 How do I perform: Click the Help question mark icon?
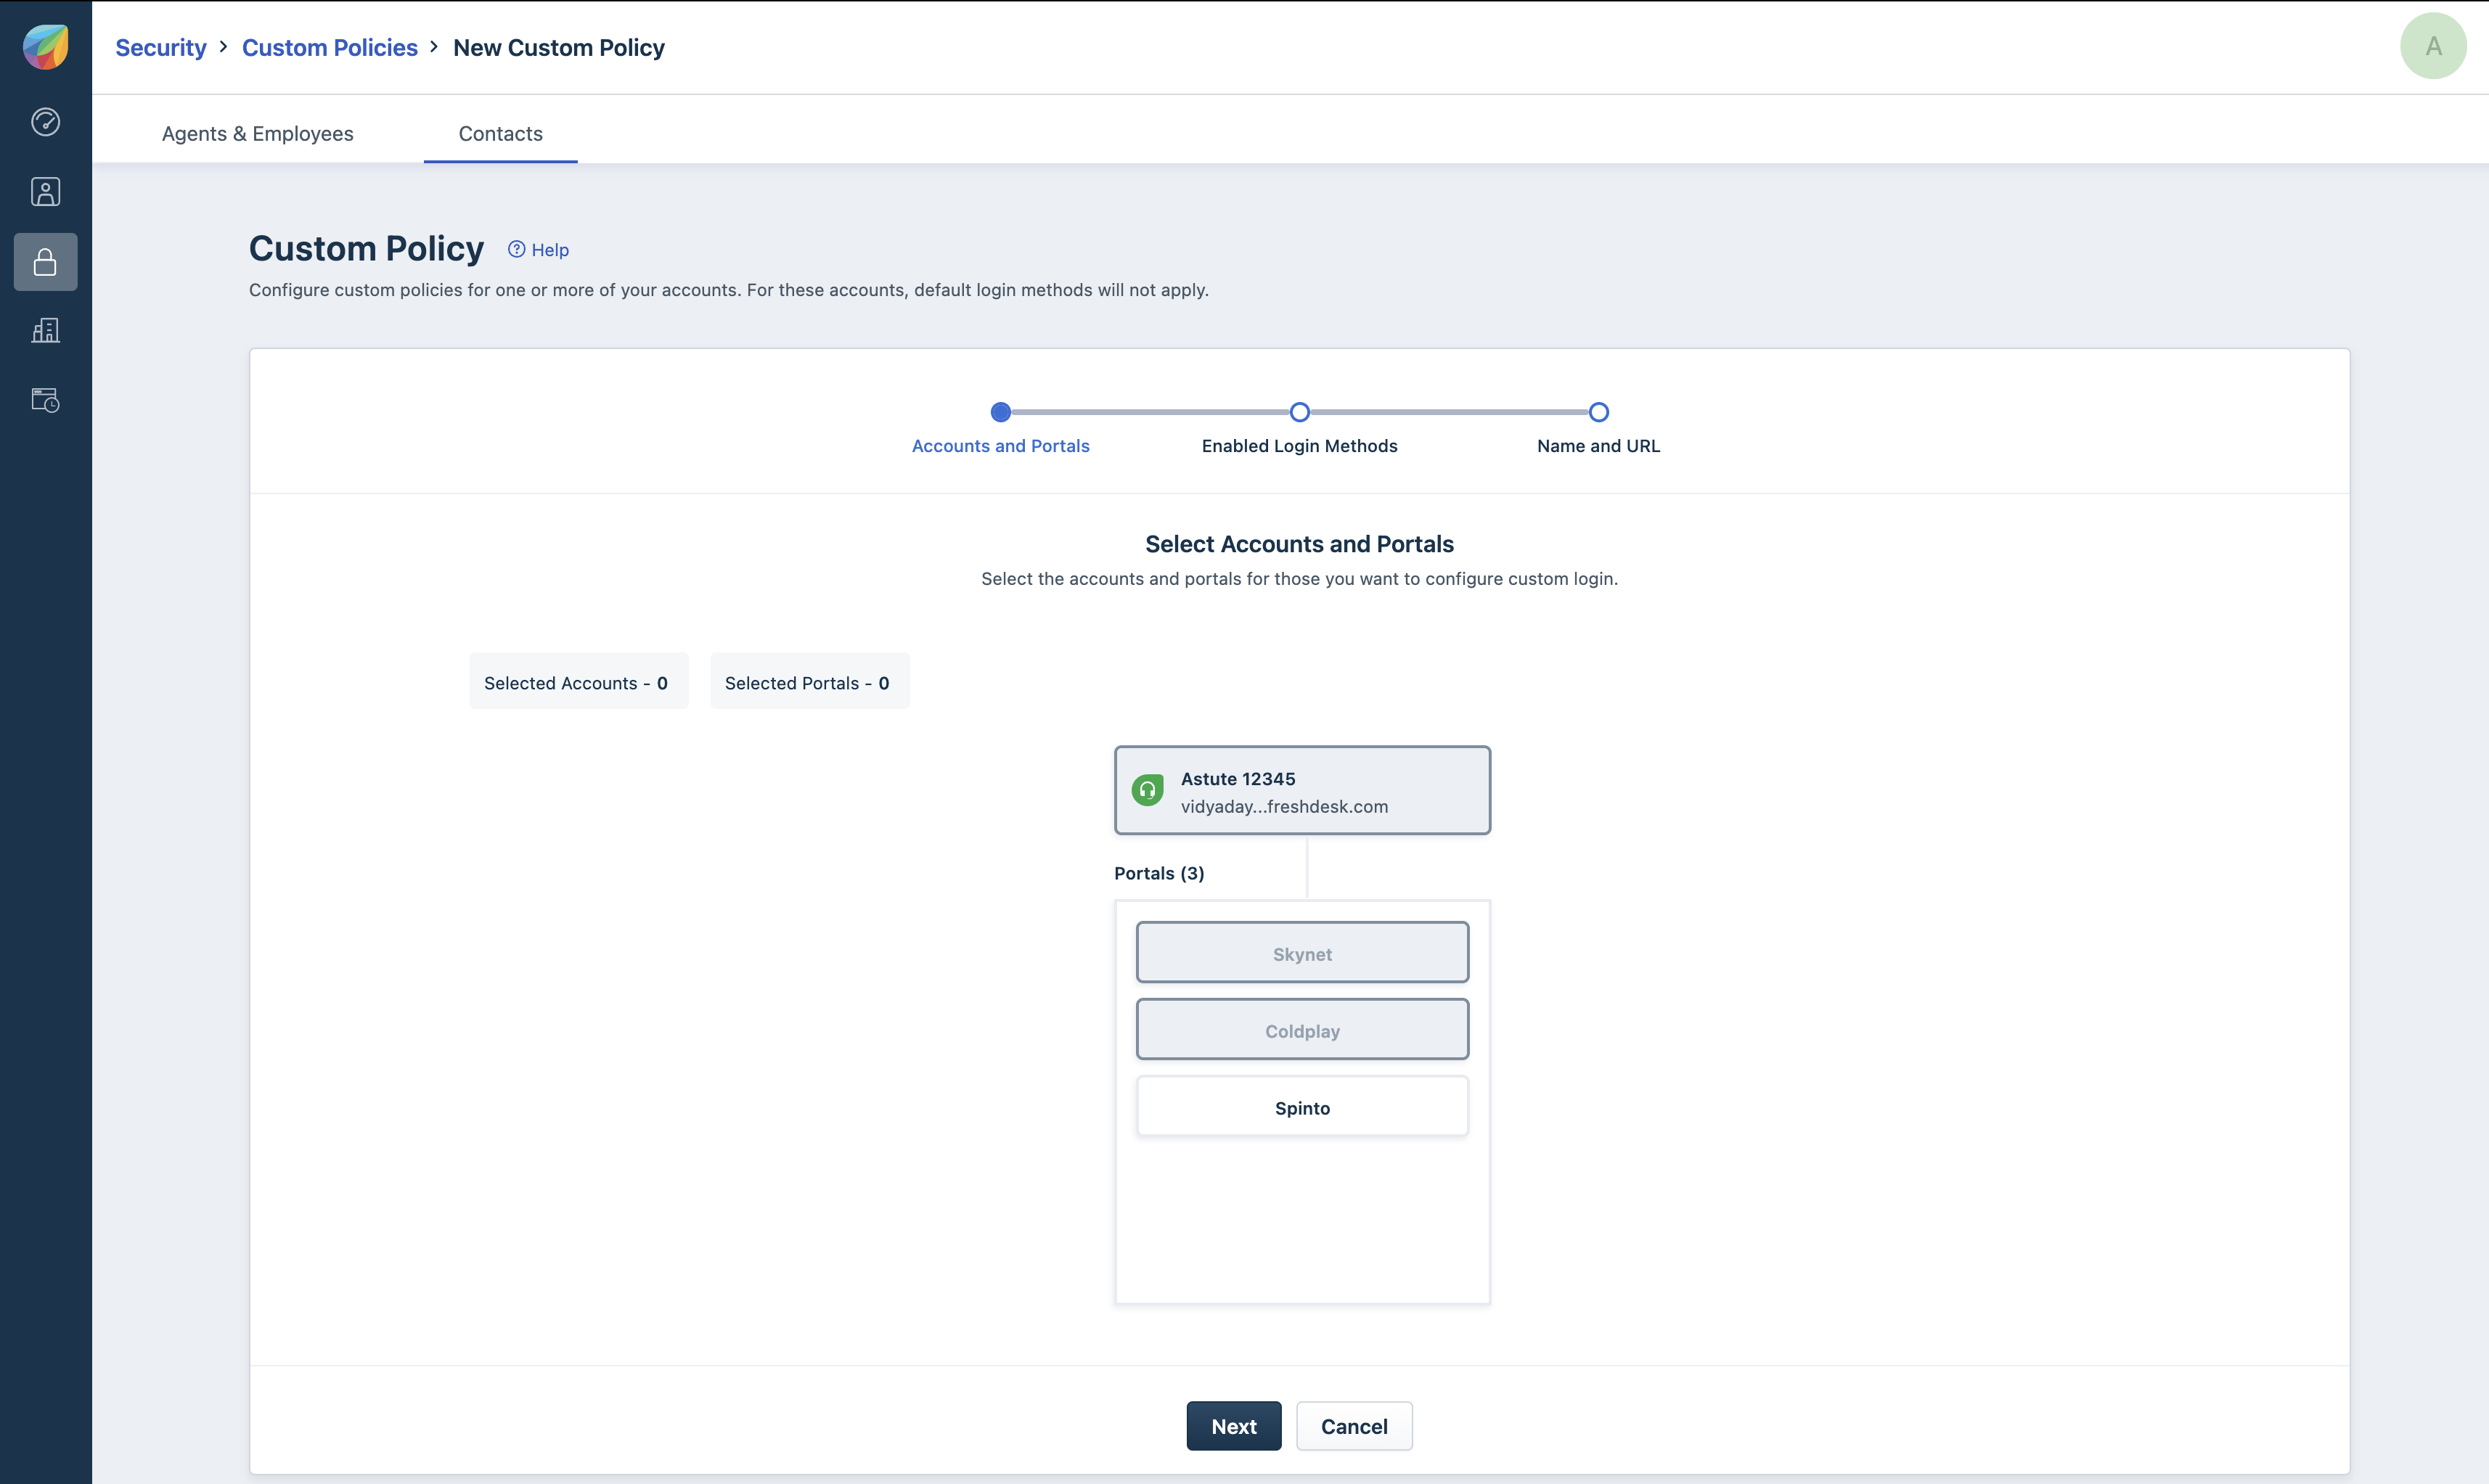click(x=516, y=249)
